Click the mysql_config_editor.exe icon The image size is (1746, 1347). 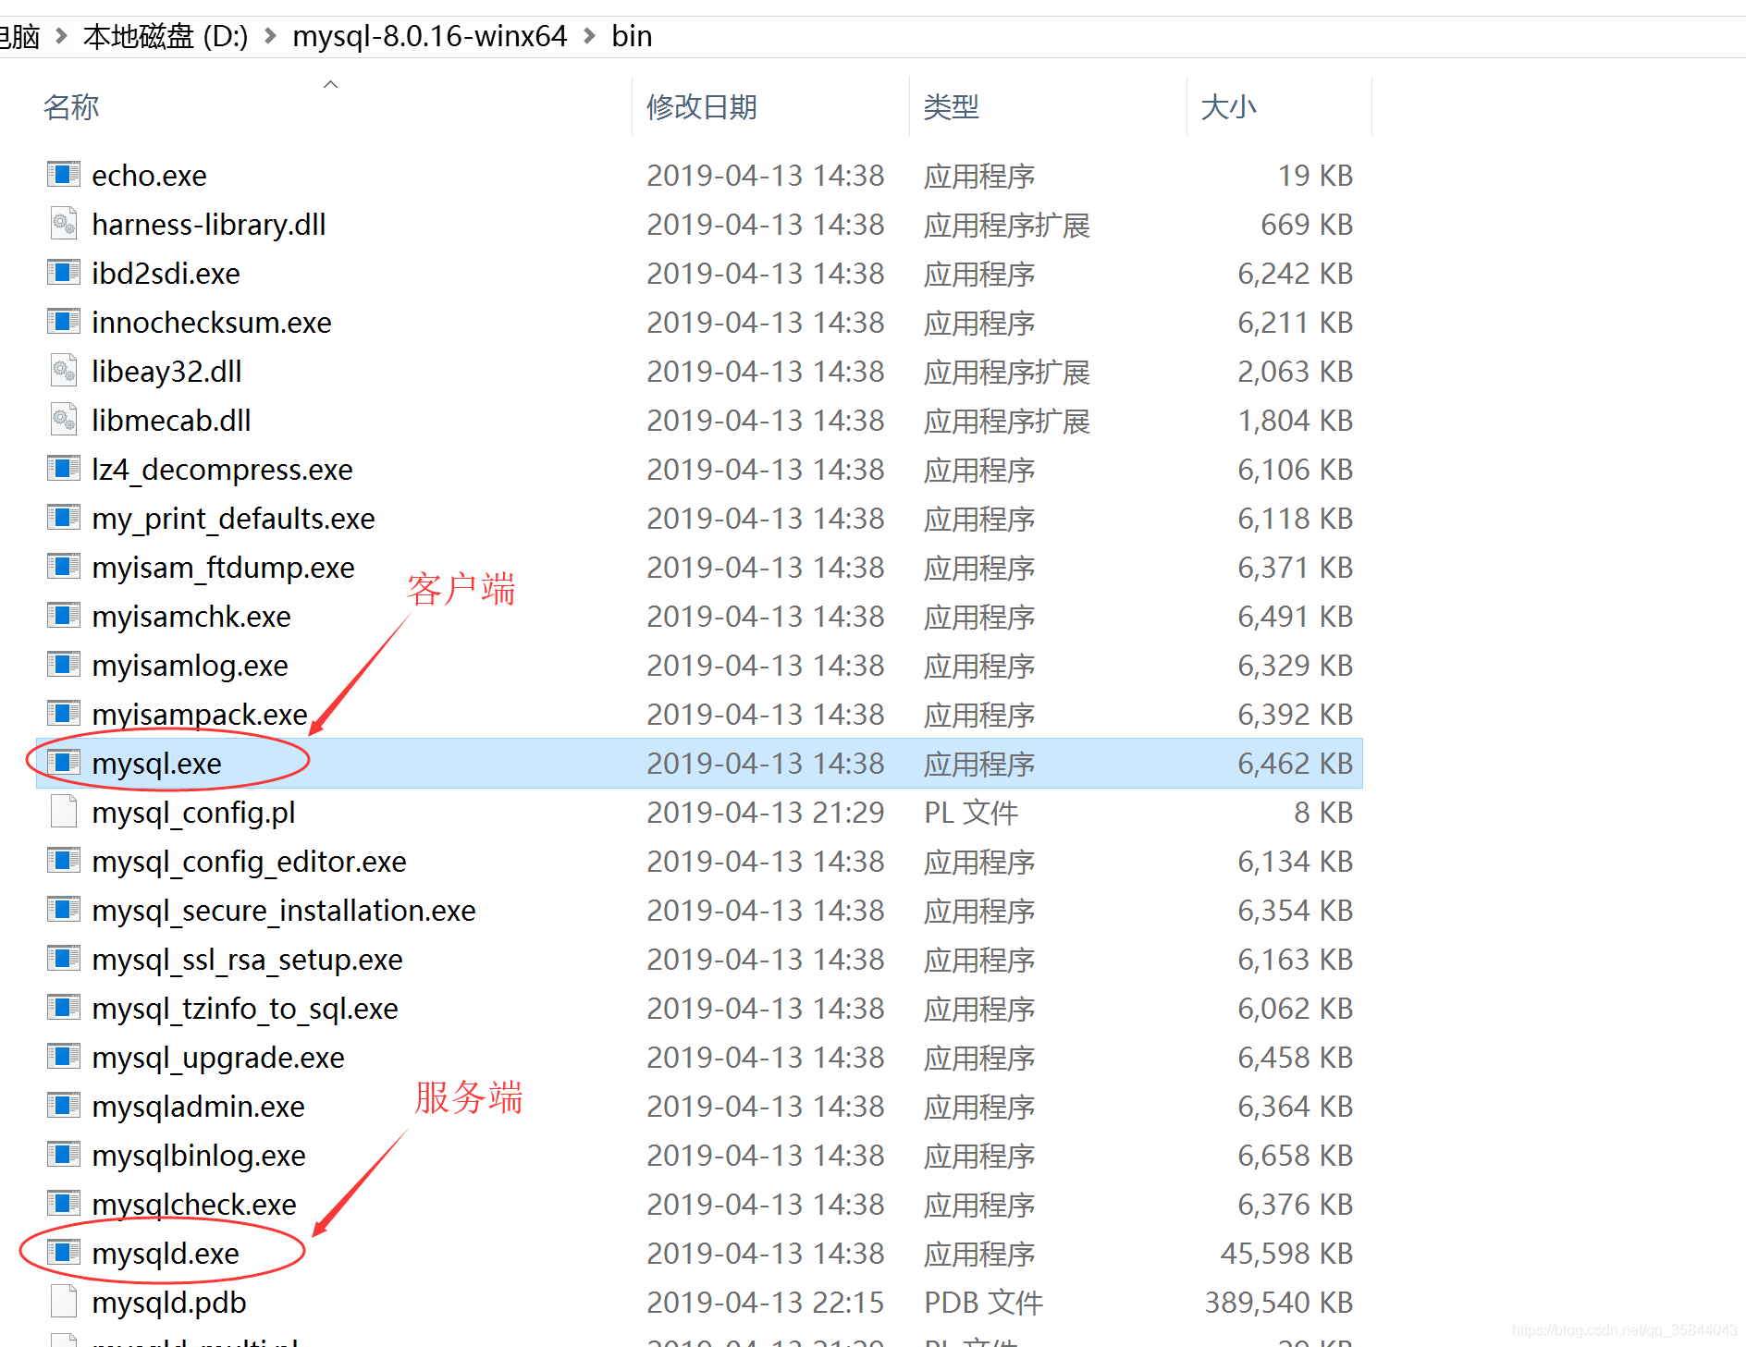pyautogui.click(x=64, y=860)
